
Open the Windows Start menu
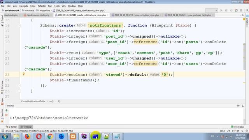pyautogui.click(x=5, y=136)
